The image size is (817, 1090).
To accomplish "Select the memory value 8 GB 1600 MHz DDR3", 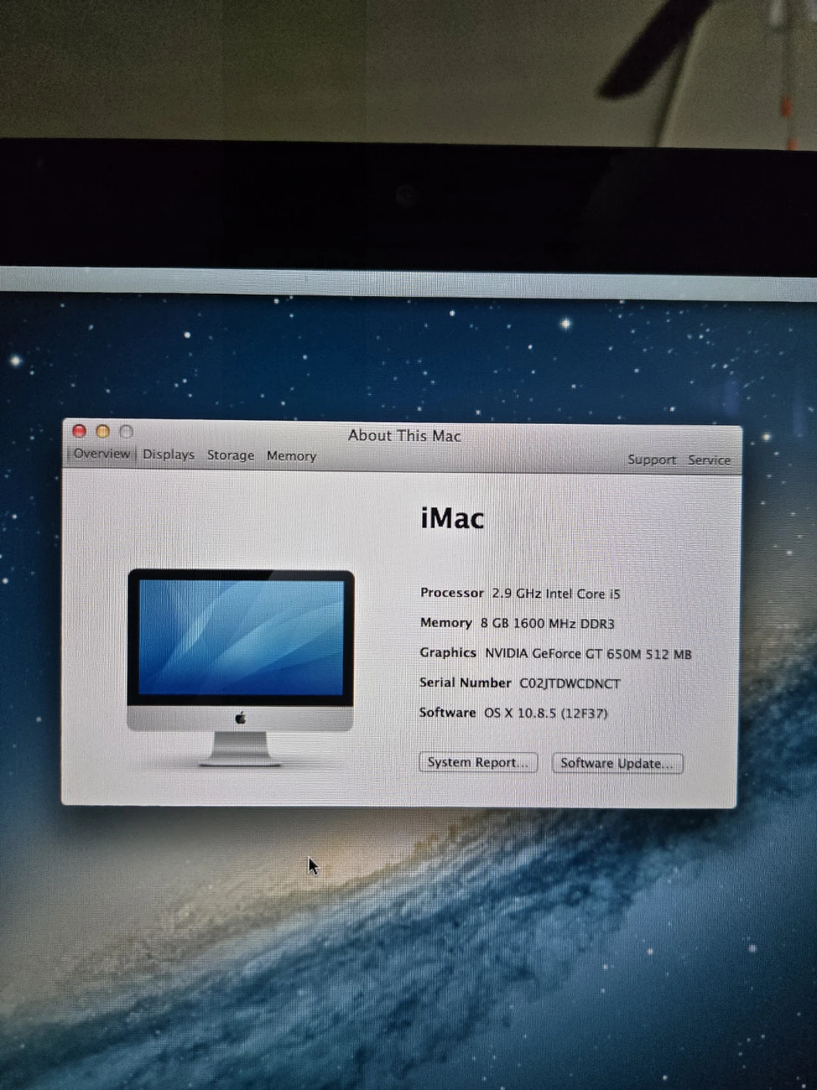I will (x=548, y=624).
